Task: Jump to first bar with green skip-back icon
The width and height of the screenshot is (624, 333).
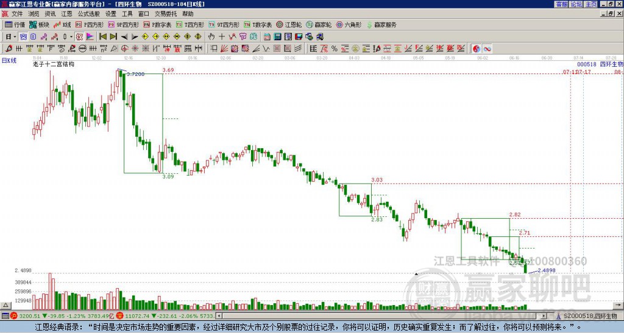Action: tap(103, 37)
